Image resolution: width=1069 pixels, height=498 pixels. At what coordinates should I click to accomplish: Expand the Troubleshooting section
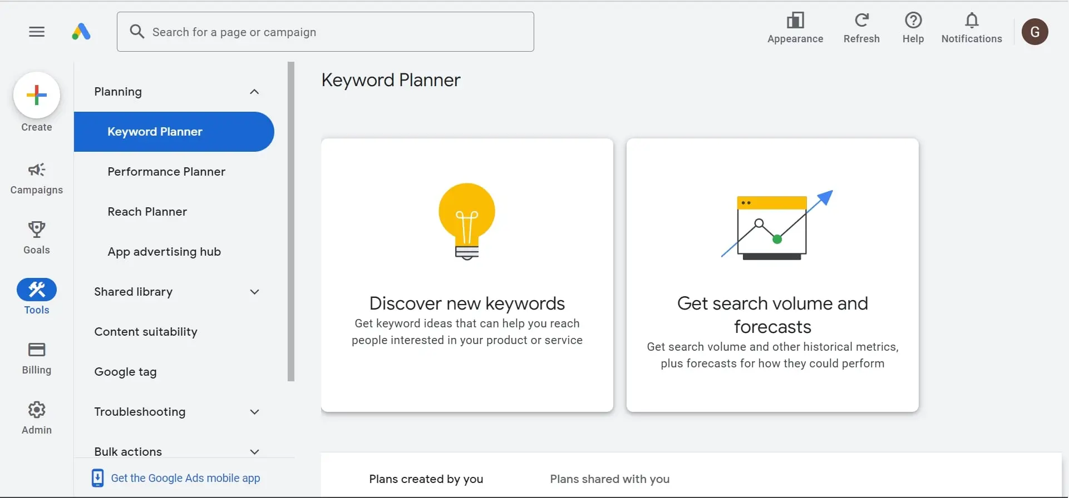(254, 412)
